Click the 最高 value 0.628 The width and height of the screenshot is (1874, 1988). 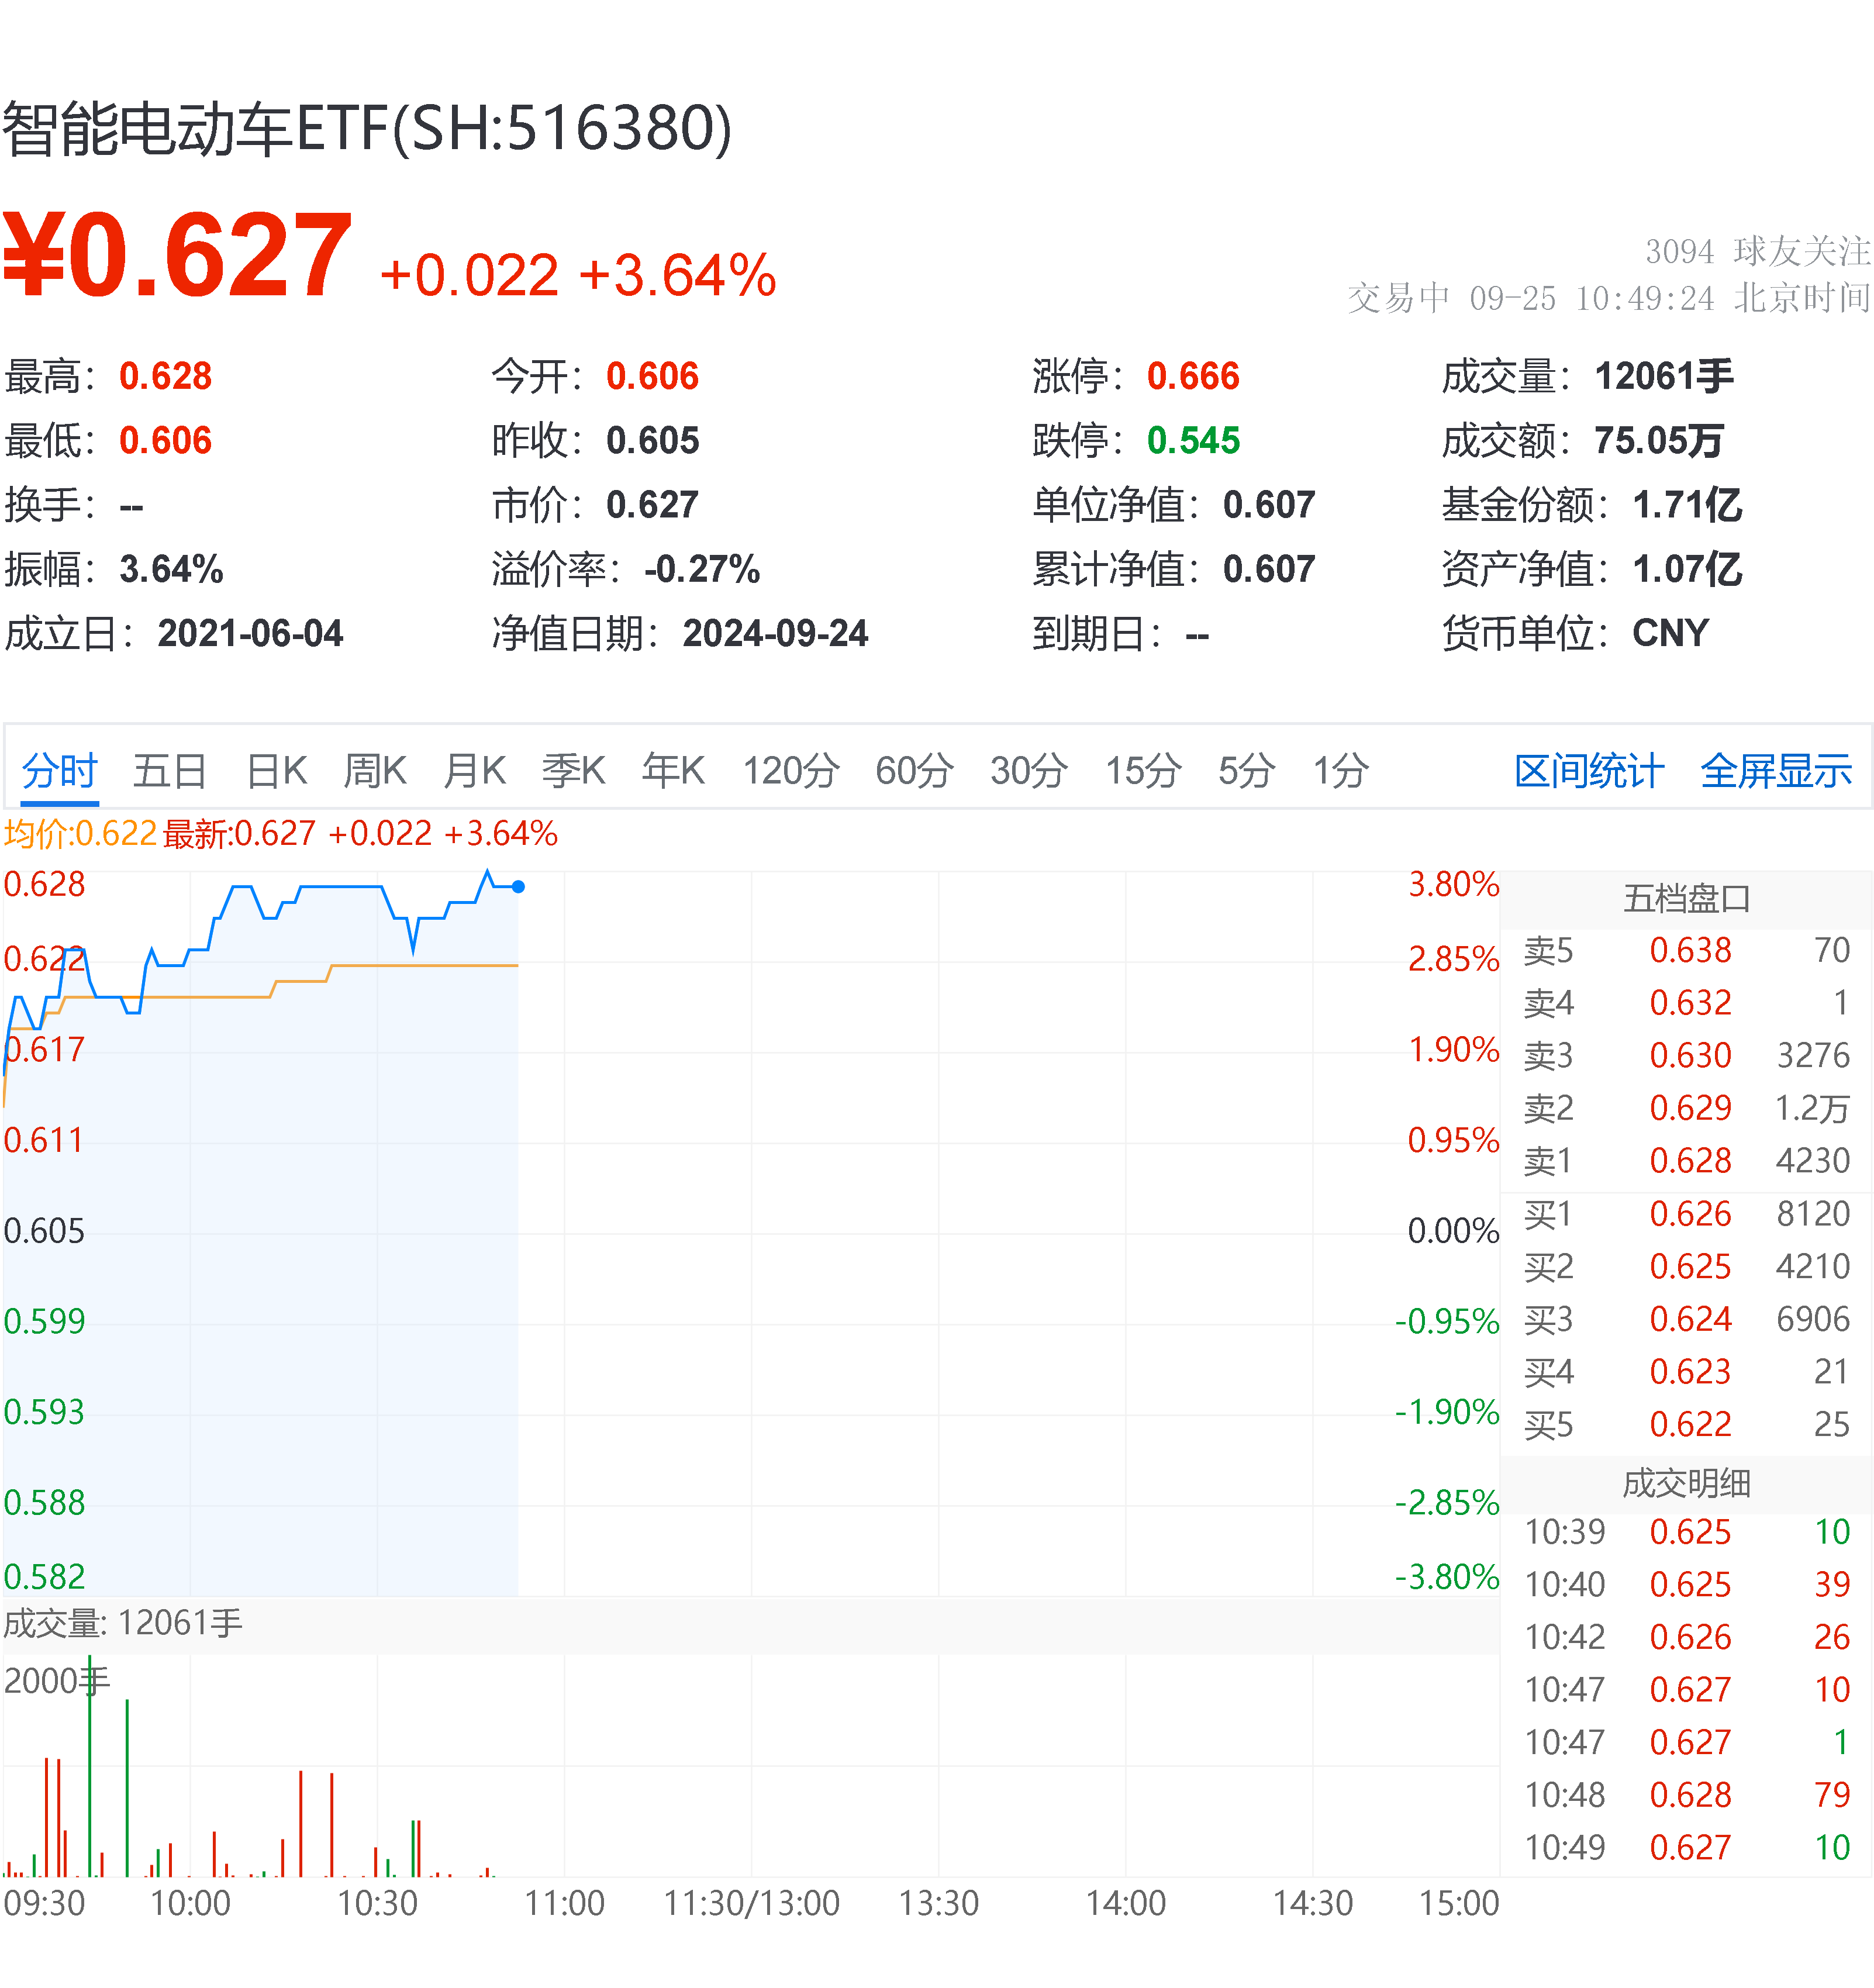coord(166,377)
